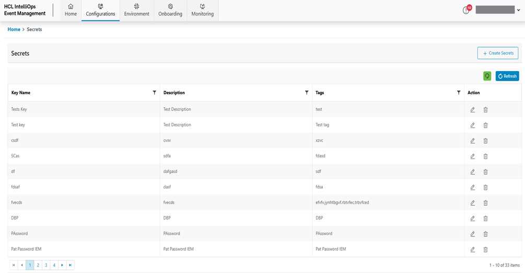
Task: Open the notifications alert icon
Action: point(466,10)
